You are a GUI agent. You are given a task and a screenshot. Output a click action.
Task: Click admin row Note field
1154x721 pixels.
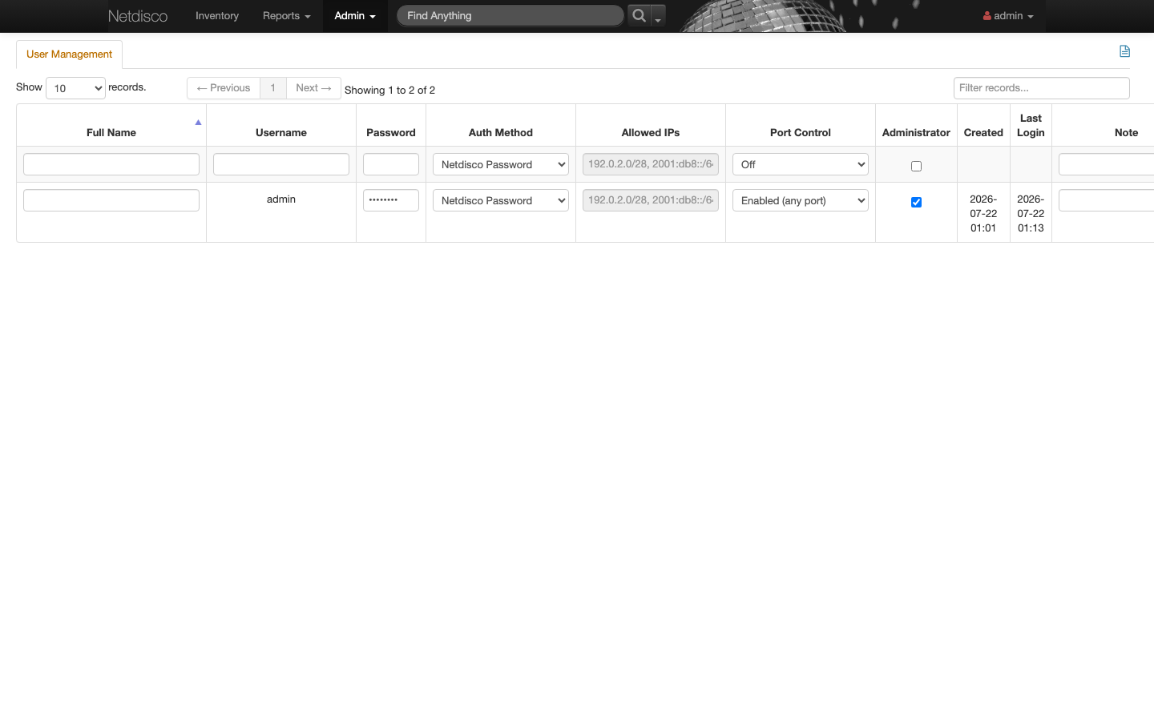tap(1107, 200)
